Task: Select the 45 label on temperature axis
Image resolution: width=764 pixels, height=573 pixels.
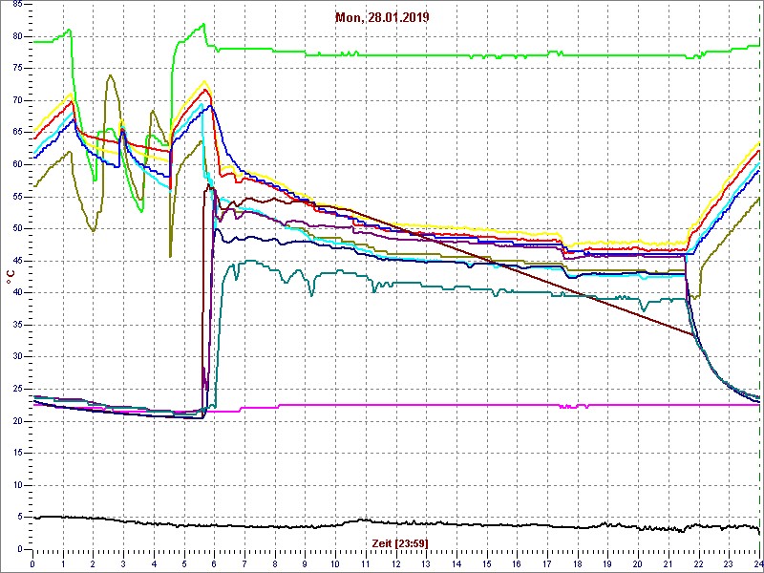Action: click(16, 261)
